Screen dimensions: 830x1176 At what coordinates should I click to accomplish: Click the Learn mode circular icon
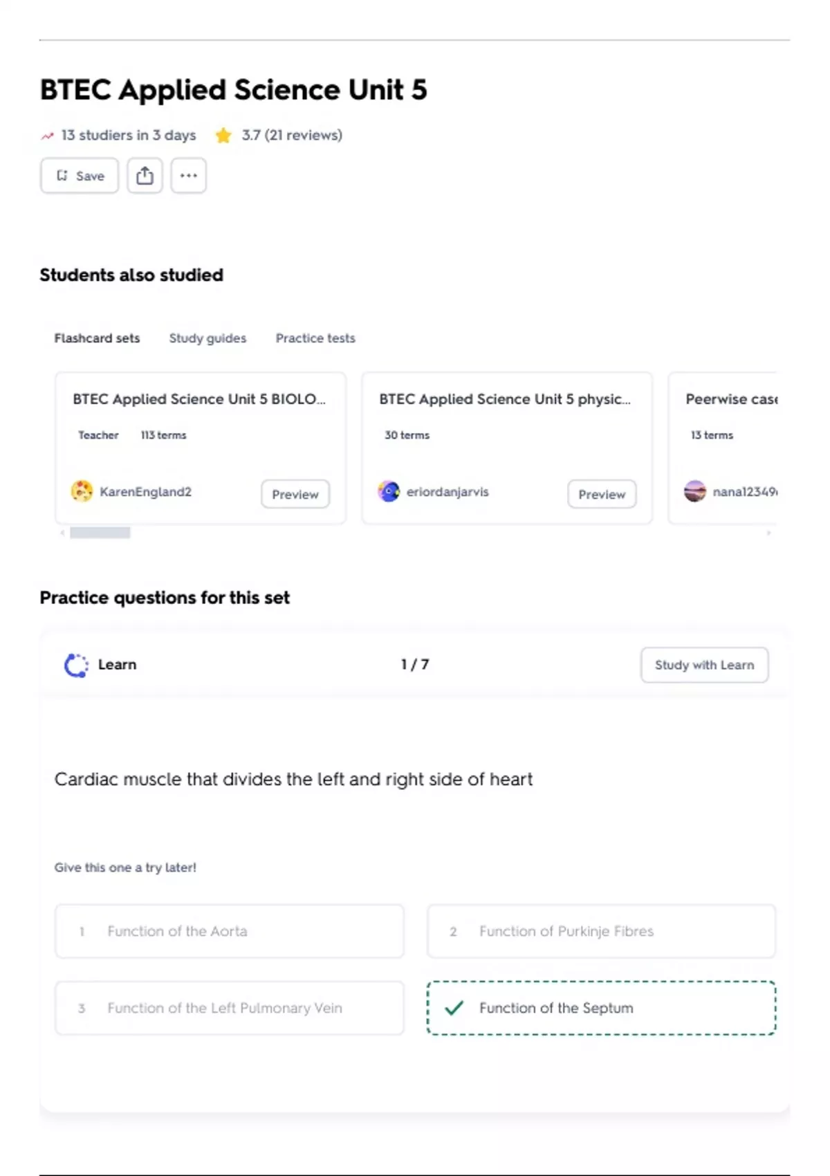[76, 665]
